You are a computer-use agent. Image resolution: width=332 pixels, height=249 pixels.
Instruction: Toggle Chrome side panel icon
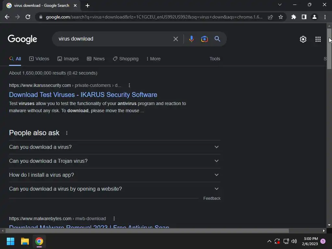point(304,17)
